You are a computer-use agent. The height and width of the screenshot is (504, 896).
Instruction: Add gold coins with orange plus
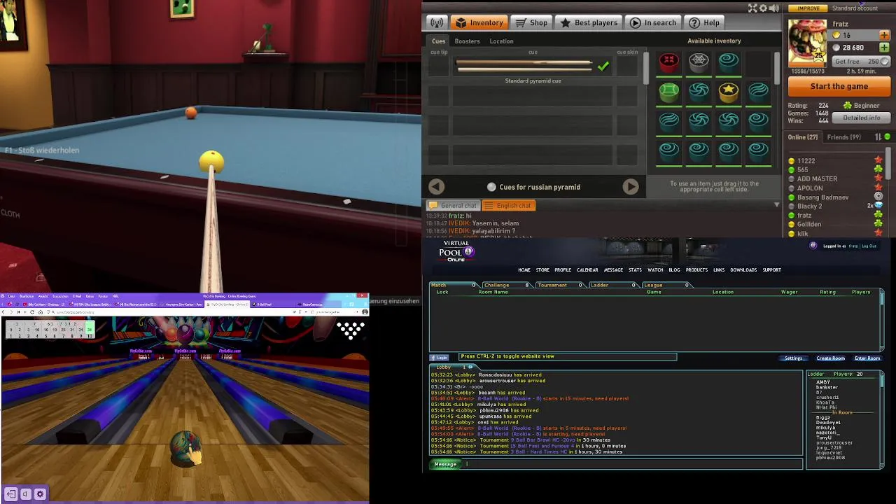[884, 35]
